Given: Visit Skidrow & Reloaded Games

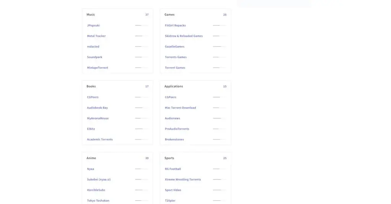Looking at the screenshot, I should coord(184,36).
